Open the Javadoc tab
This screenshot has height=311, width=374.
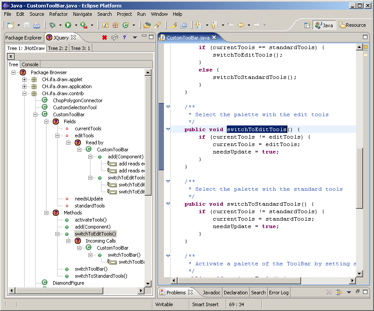211,293
